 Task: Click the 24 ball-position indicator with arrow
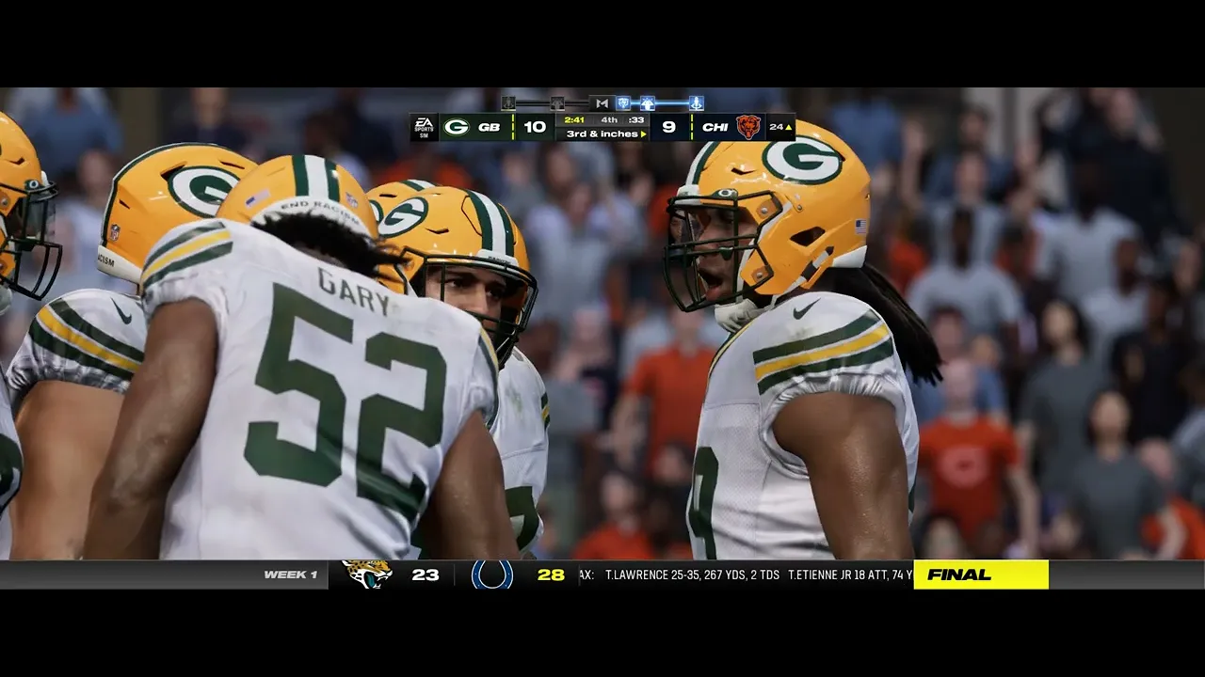[780, 127]
